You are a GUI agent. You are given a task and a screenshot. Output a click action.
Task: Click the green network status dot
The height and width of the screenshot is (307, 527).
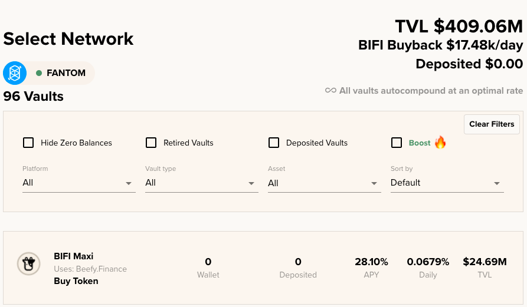(x=39, y=73)
